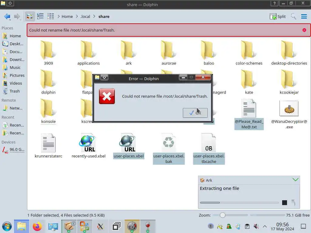The image size is (311, 233).
Task: Open clock showing 09:56
Action: click(x=282, y=226)
